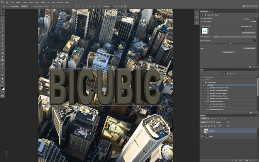
Task: Open the Texture Mapping dropdown
Action: [x=235, y=37]
